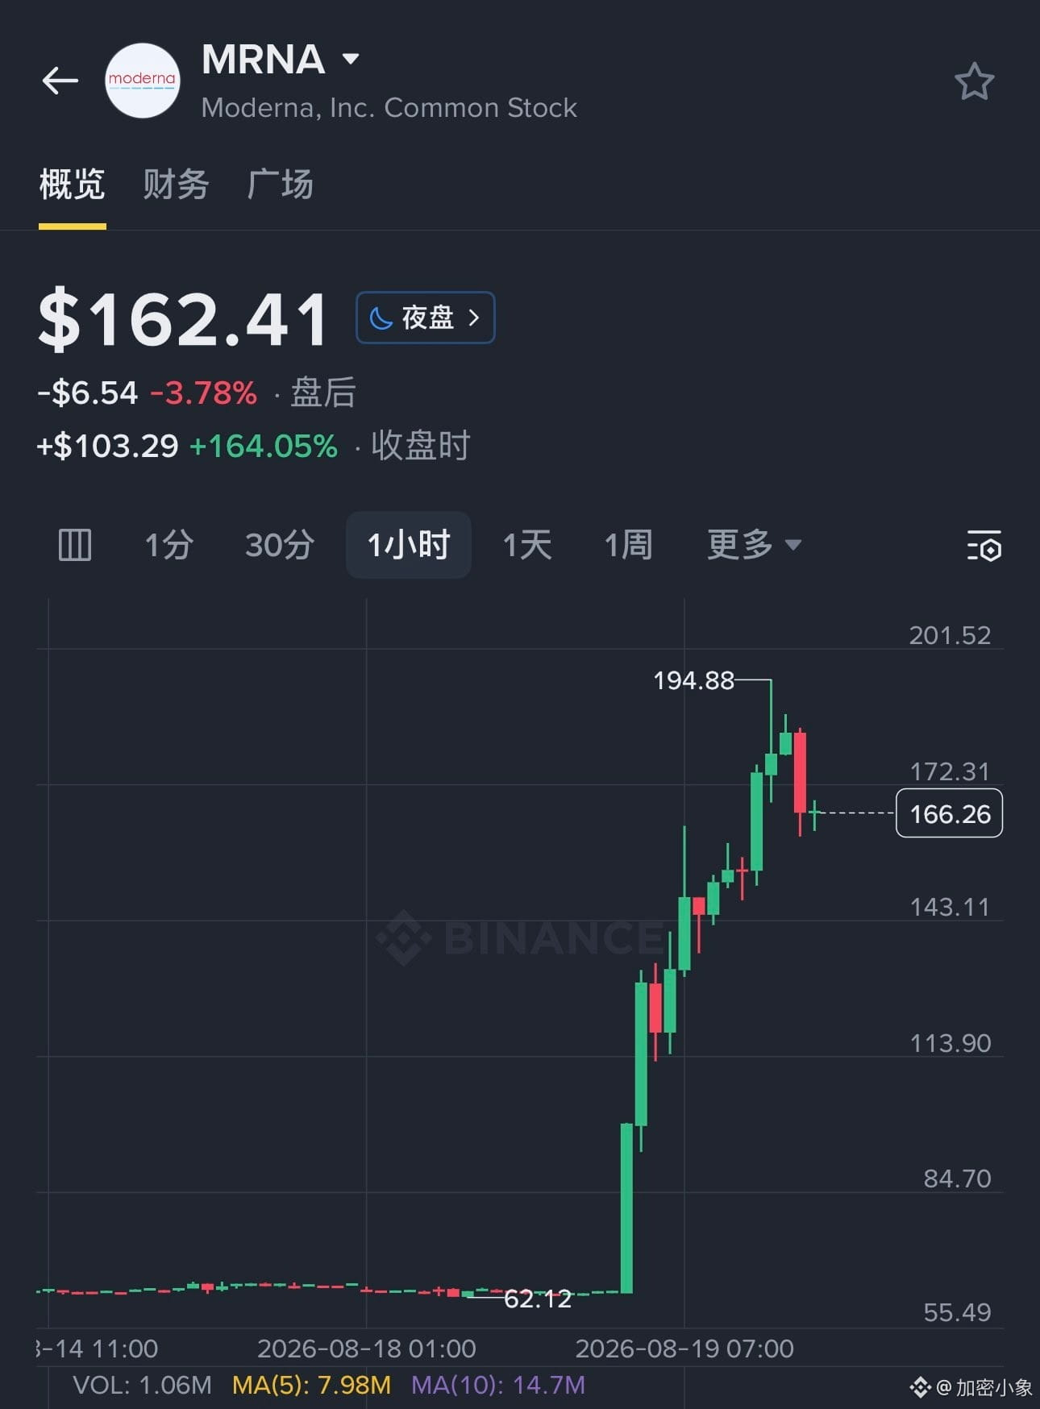Choose the 1周 chart interval

pos(629,545)
